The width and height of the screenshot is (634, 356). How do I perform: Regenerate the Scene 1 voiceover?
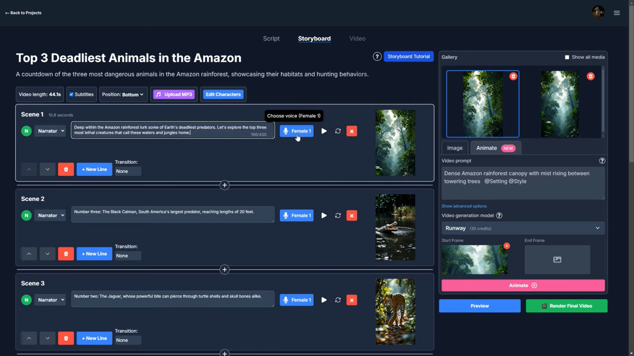tap(338, 131)
